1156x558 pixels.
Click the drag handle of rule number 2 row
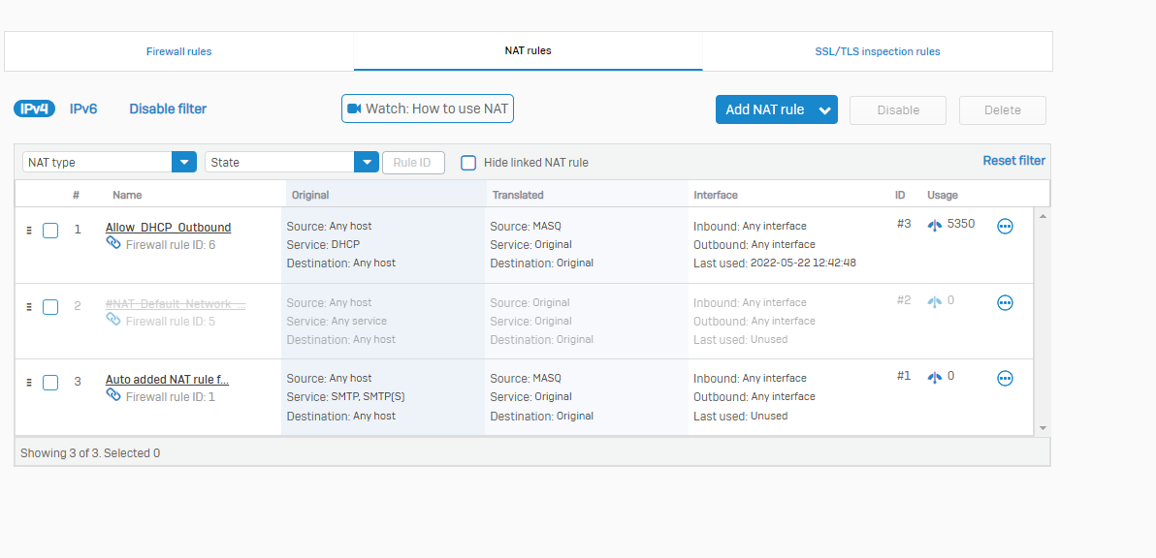tap(29, 306)
